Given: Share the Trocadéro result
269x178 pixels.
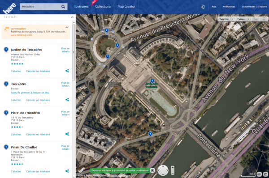Looking at the screenshot, I should coord(67,100).
